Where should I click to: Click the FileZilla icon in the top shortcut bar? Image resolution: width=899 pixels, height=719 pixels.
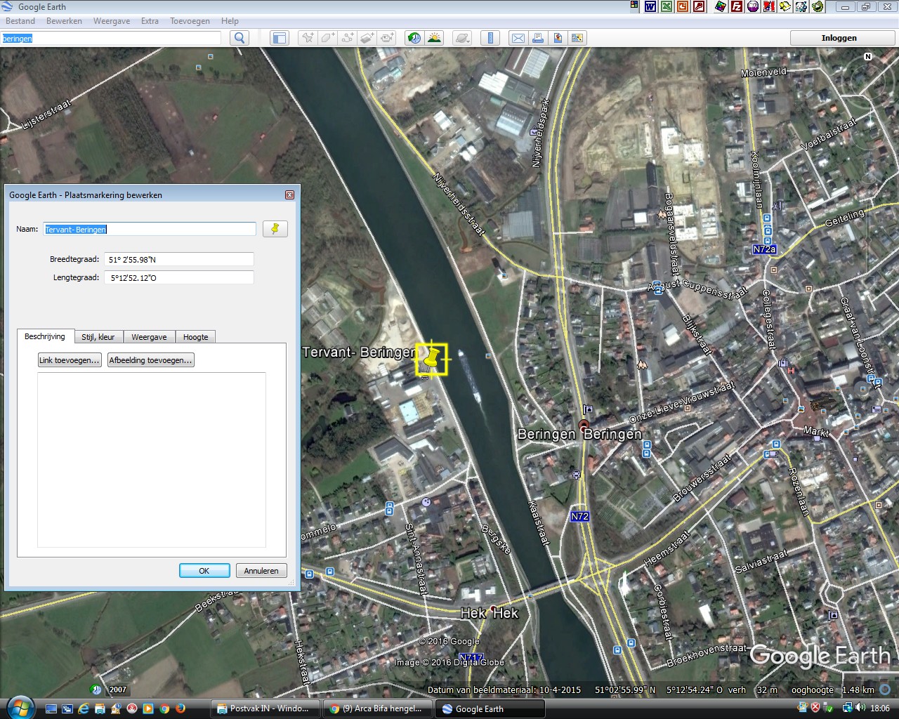click(737, 6)
